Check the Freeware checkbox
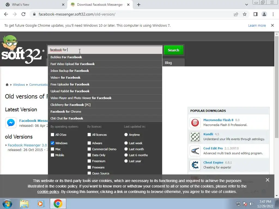This screenshot has width=279, height=209. pos(89,167)
